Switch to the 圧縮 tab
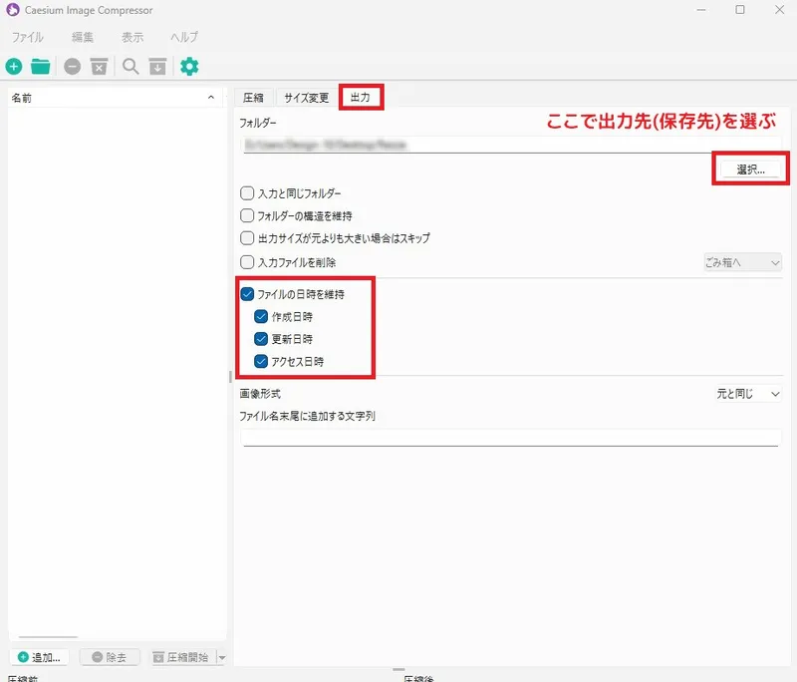Image resolution: width=797 pixels, height=682 pixels. [x=253, y=98]
